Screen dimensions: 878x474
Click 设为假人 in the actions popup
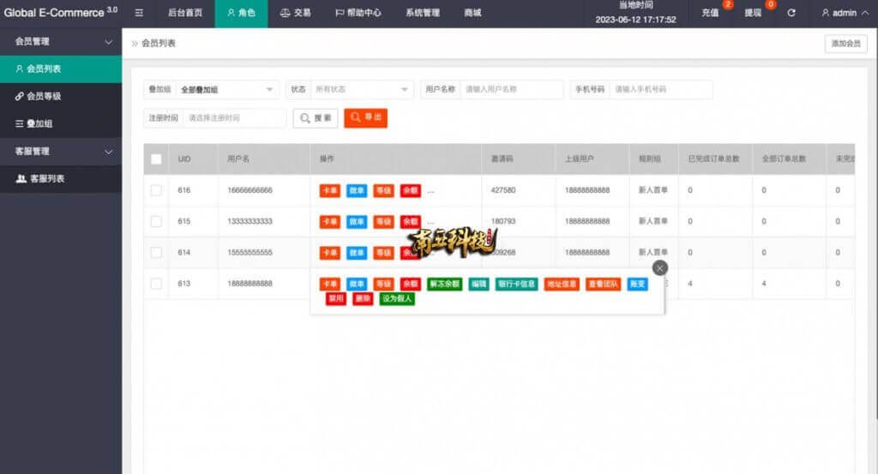[397, 299]
